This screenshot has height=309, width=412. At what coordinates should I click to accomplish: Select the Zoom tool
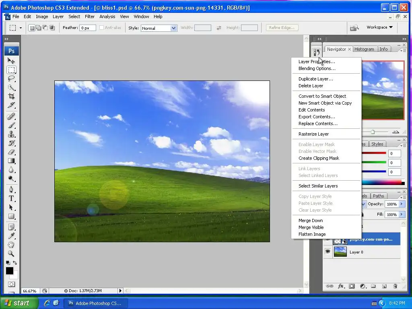pos(11,253)
